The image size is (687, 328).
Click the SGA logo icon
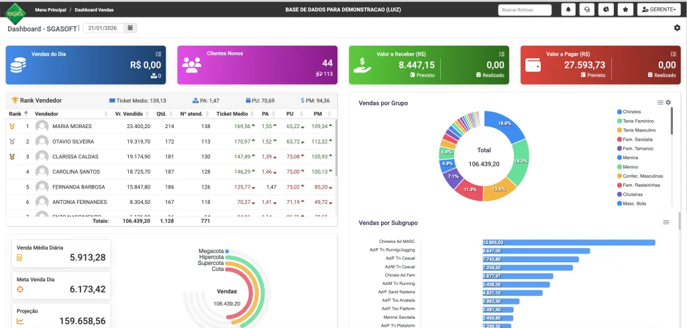pyautogui.click(x=15, y=11)
